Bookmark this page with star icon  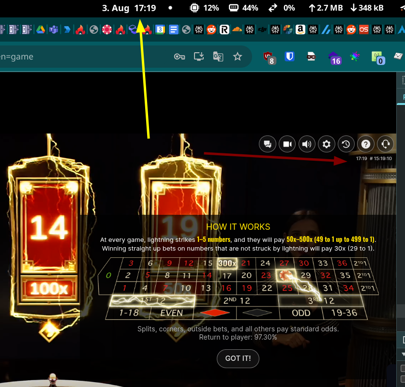point(237,57)
